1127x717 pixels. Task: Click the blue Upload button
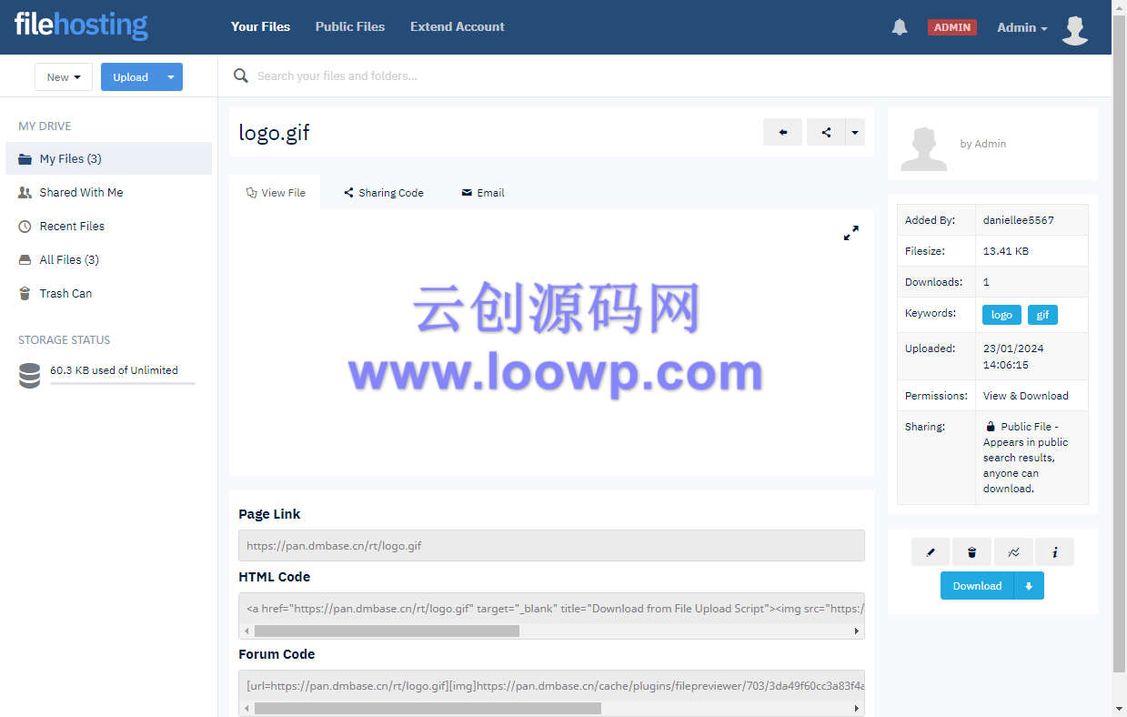tap(130, 77)
